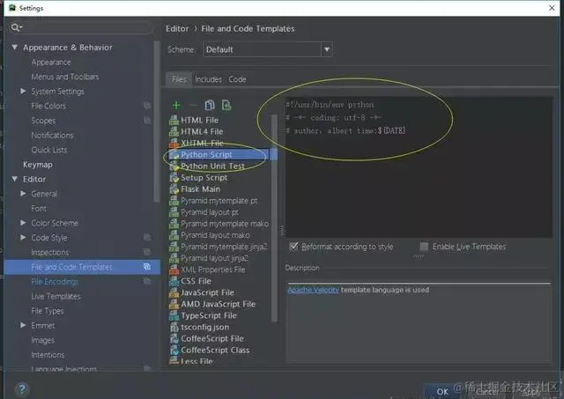Click the Copy Template icon

[210, 105]
